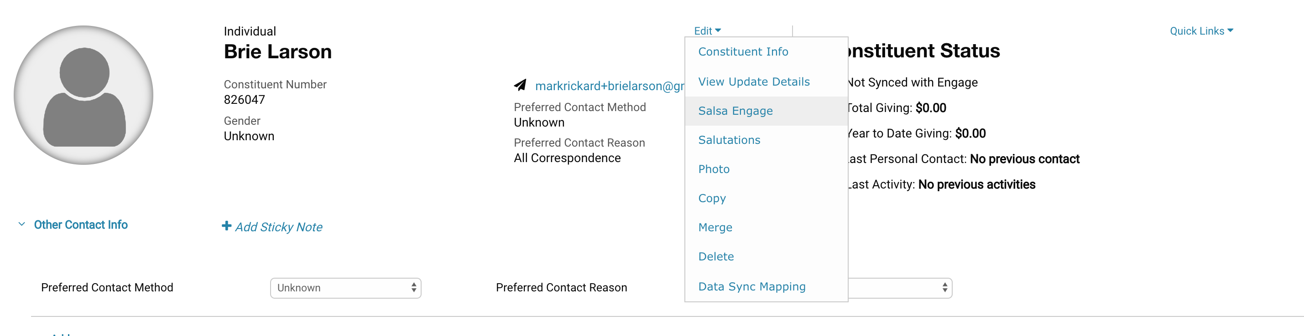
Task: Open Data Sync Mapping menu item
Action: point(751,286)
